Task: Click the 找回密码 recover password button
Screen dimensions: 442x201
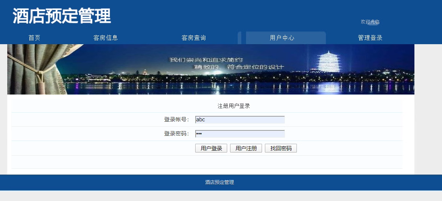Action: click(281, 148)
